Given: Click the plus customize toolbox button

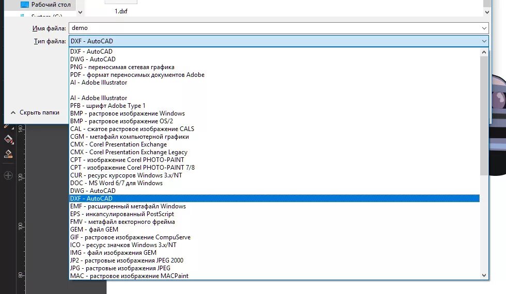Looking at the screenshot, I should coord(8,175).
